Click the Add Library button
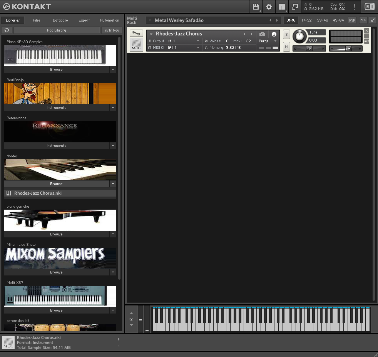 57,30
